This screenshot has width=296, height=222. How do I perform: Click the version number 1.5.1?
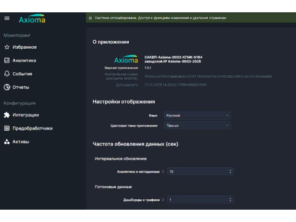click(x=147, y=68)
